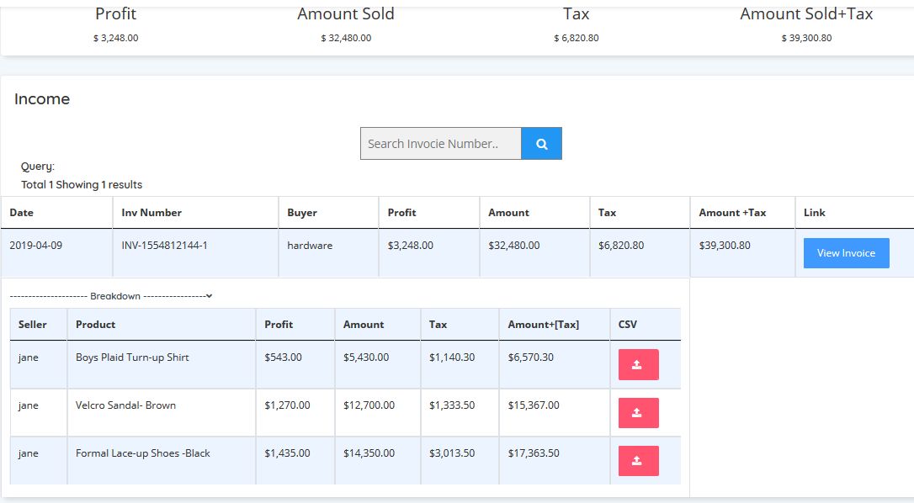This screenshot has height=503, width=914.
Task: Export CSV for Formal Lace-up Shoes -Black
Action: coord(638,461)
